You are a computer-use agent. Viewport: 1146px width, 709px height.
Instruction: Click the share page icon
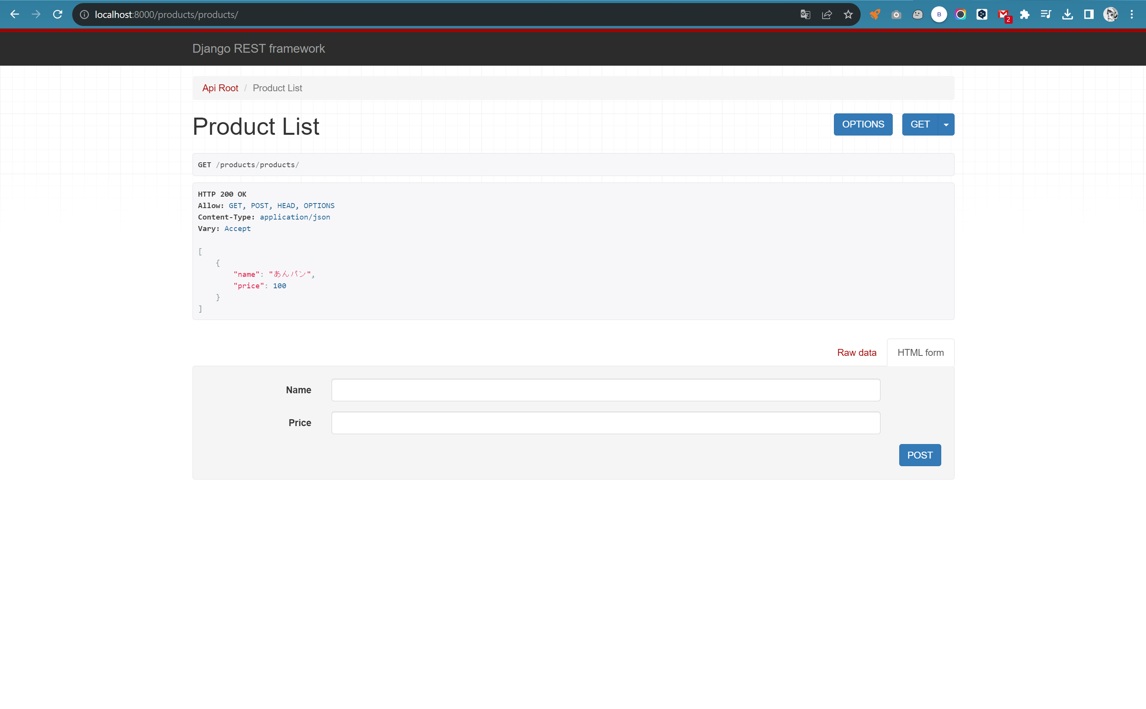click(x=827, y=14)
